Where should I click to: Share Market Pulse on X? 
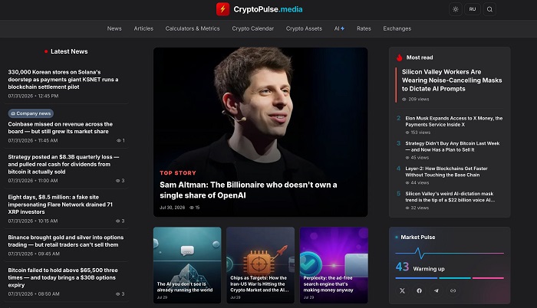tap(403, 290)
